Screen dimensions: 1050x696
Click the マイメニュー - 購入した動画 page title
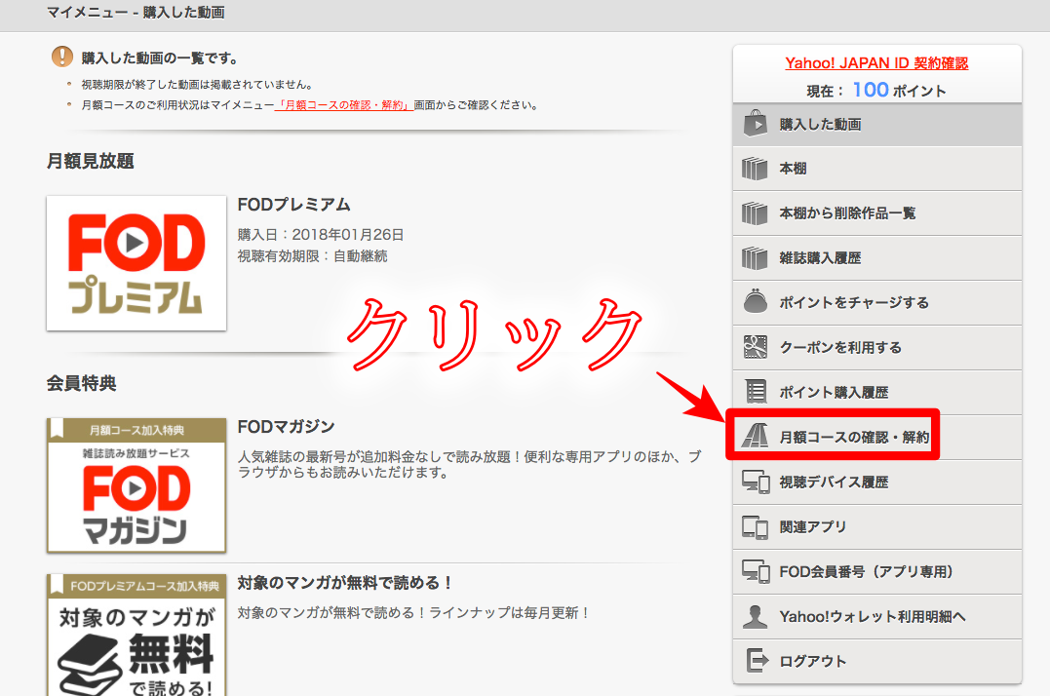[x=136, y=13]
